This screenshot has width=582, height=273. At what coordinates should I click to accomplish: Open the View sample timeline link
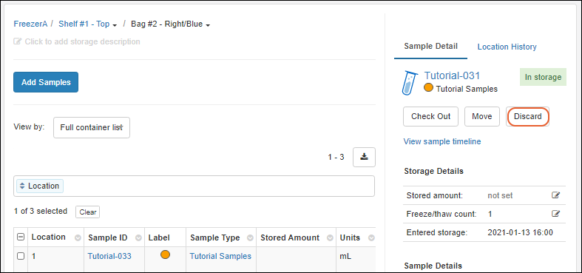pyautogui.click(x=442, y=141)
